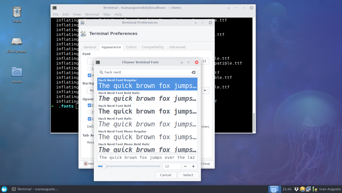
Task: Click the terminal window vertical scrollbar
Action: 254,122
